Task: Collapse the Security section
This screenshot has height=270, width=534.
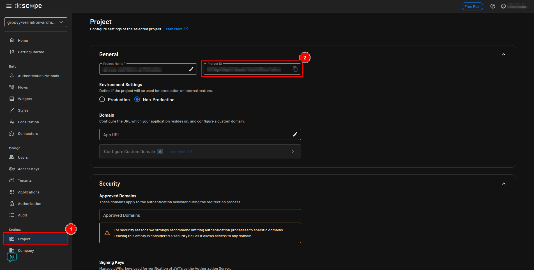Action: tap(503, 184)
